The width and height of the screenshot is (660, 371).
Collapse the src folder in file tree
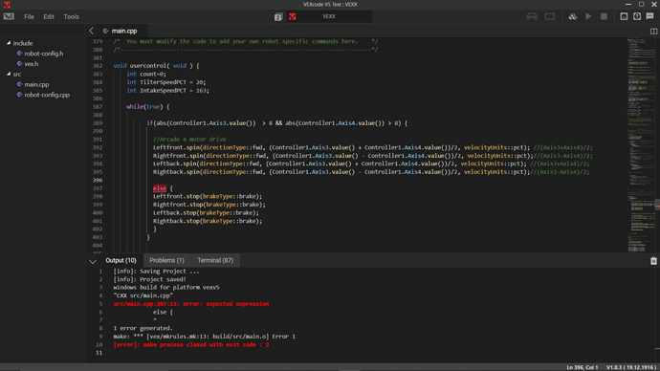[9, 74]
